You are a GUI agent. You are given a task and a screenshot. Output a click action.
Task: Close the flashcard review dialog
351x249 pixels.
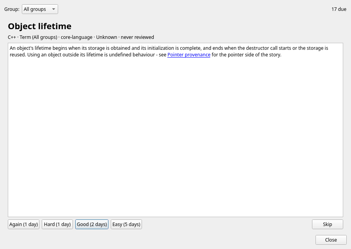tap(331, 240)
